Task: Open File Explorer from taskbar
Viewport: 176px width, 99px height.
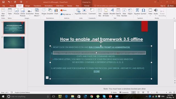Action: tap(73, 97)
